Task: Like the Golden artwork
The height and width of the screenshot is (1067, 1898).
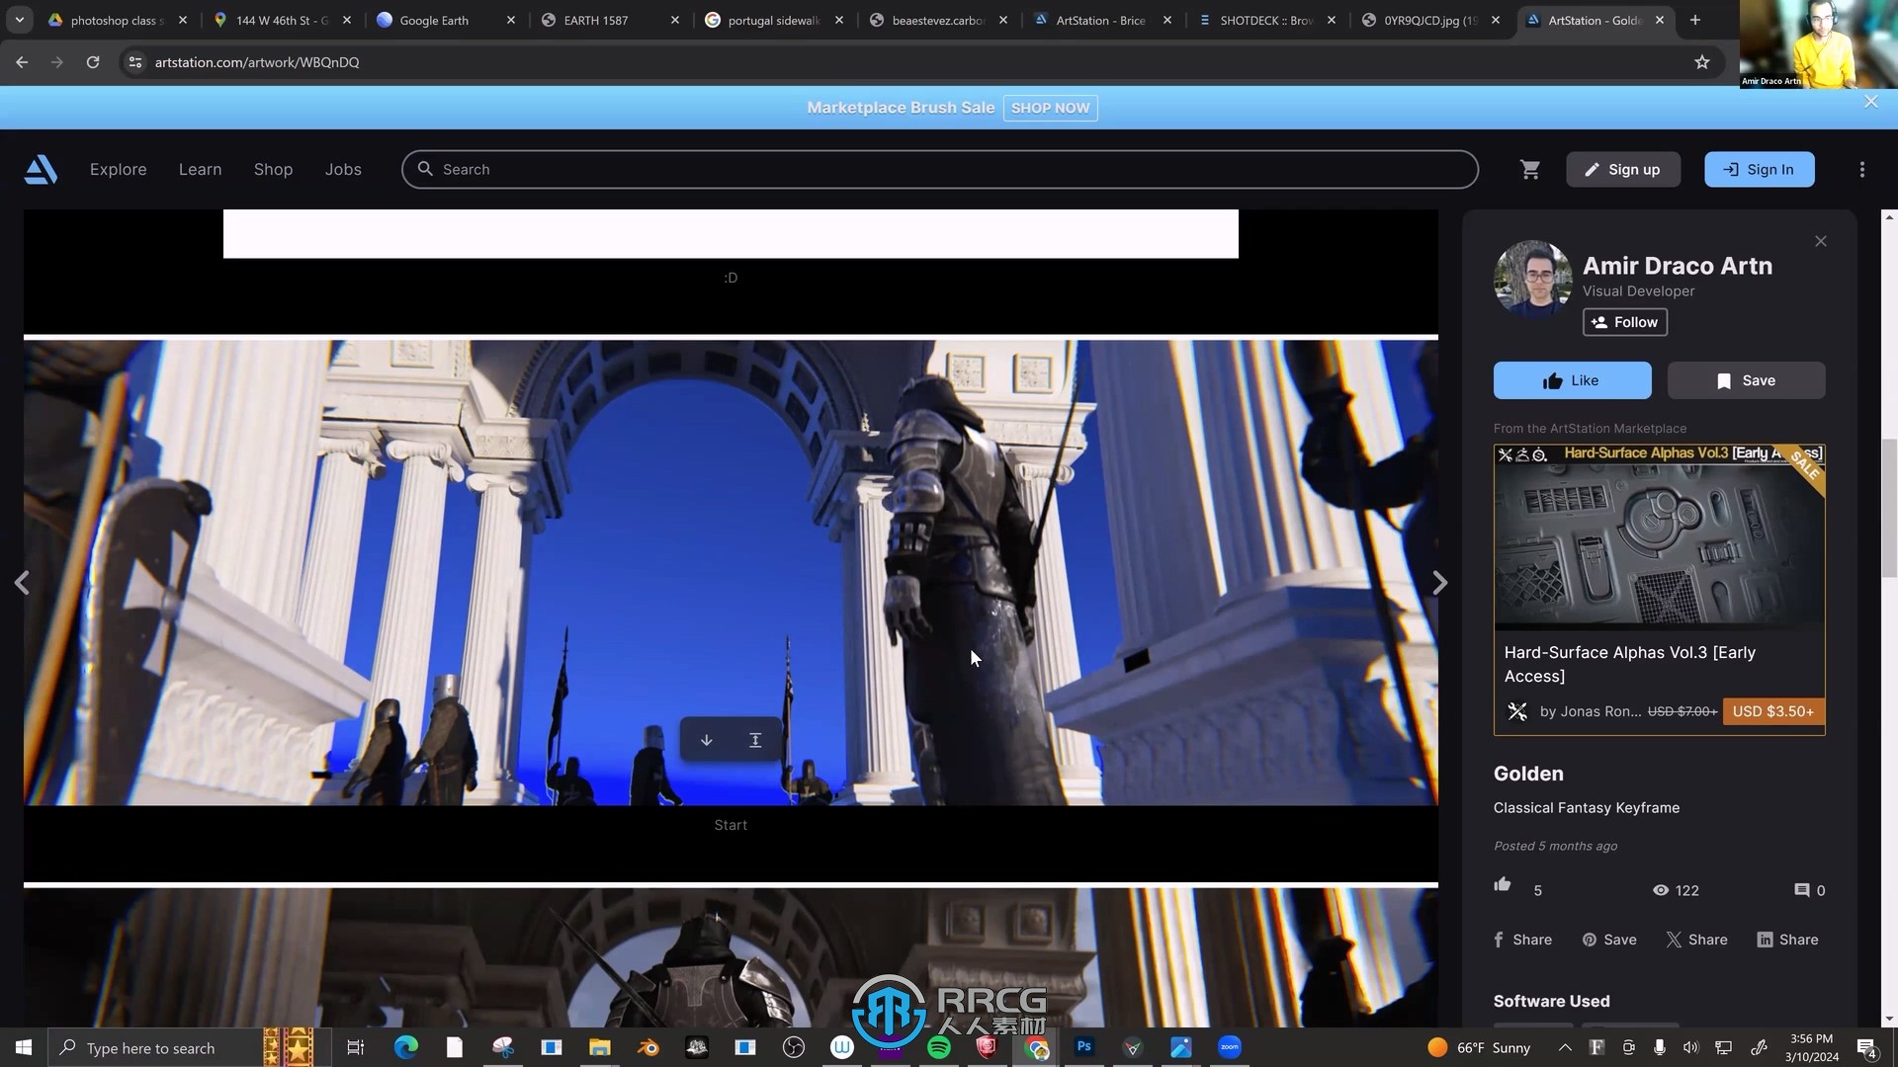Action: coord(1572,380)
